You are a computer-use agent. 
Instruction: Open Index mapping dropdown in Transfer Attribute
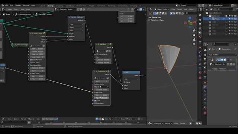[x=76, y=28]
